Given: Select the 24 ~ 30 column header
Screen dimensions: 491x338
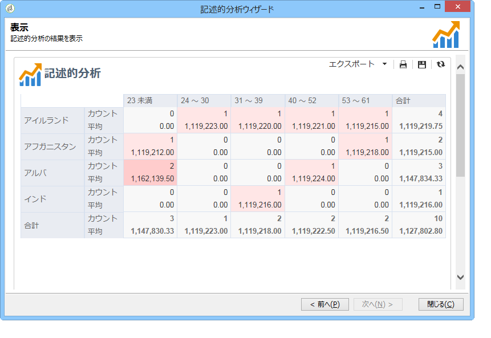Looking at the screenshot, I should click(x=204, y=100).
